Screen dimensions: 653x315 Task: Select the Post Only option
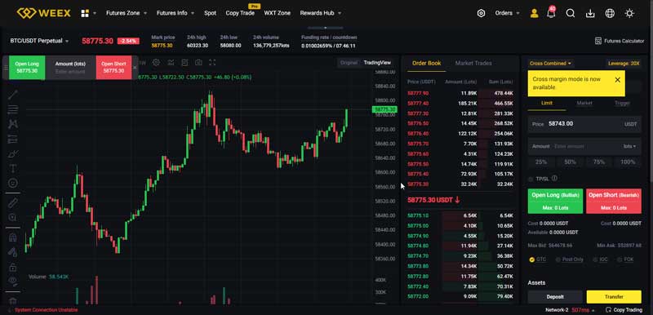click(569, 260)
